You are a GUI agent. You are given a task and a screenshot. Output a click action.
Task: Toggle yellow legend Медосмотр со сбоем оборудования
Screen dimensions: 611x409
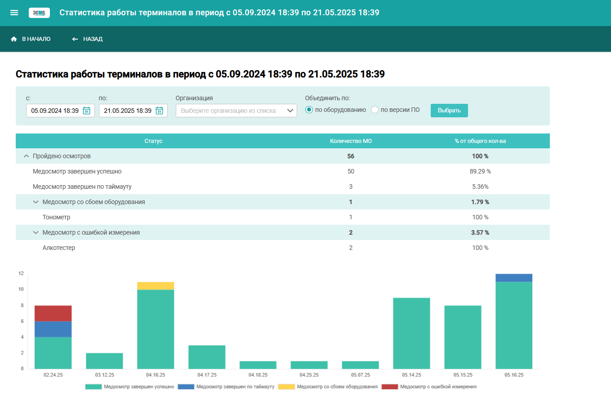pyautogui.click(x=328, y=387)
